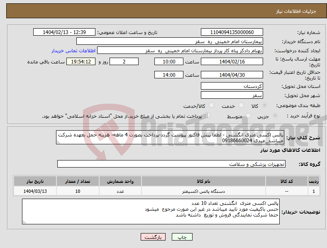Click the بازگشت (back) button
This screenshot has height=248, width=327.
[x=153, y=237]
